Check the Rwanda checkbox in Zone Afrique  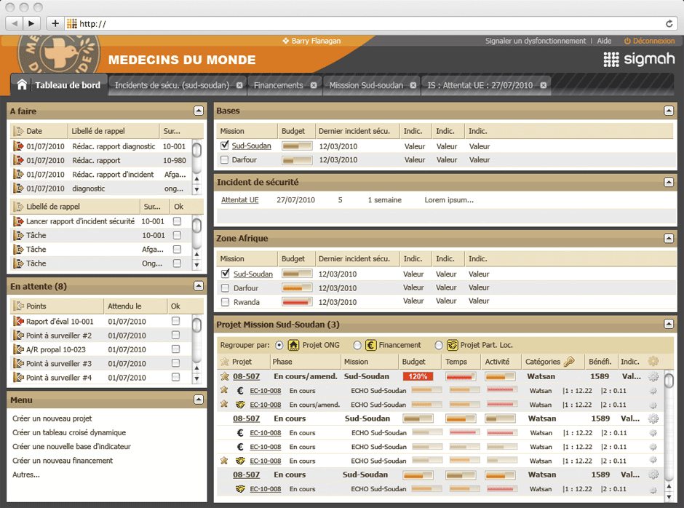(x=225, y=302)
